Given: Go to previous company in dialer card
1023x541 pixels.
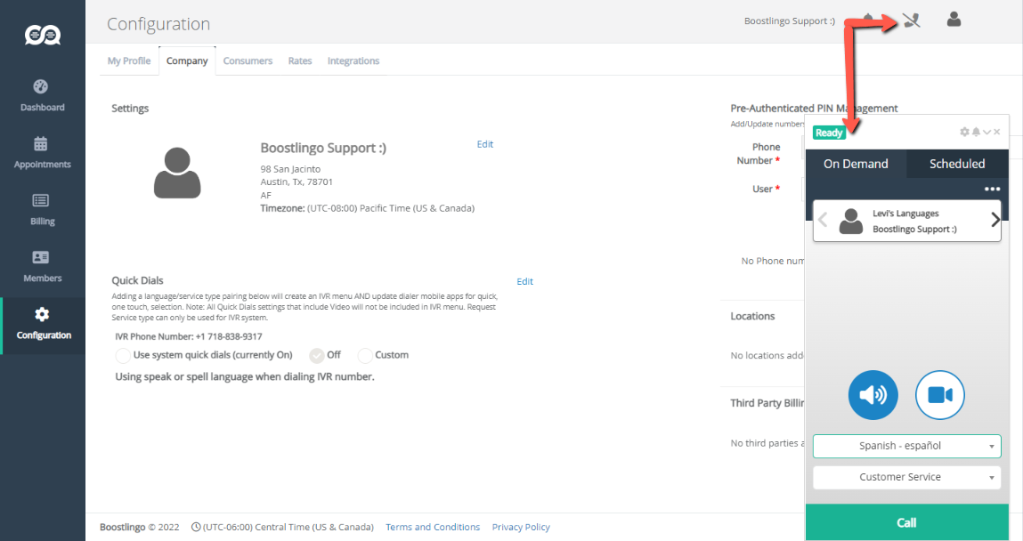Looking at the screenshot, I should point(823,221).
